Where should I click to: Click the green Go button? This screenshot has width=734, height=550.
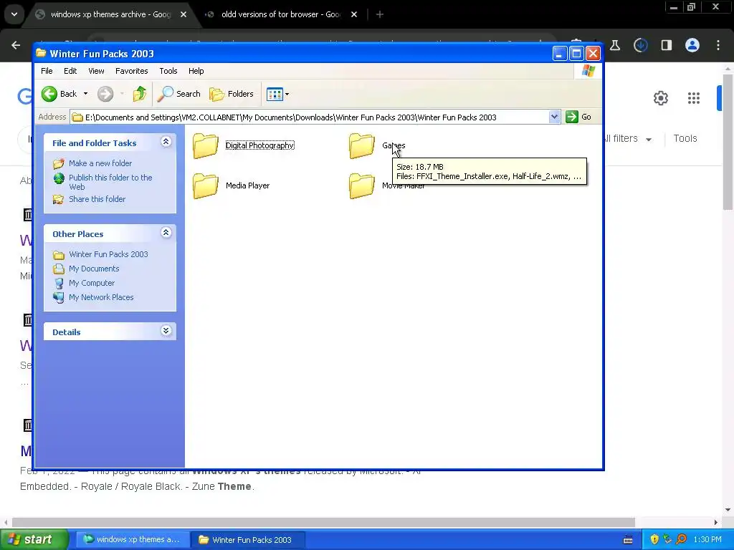point(578,117)
